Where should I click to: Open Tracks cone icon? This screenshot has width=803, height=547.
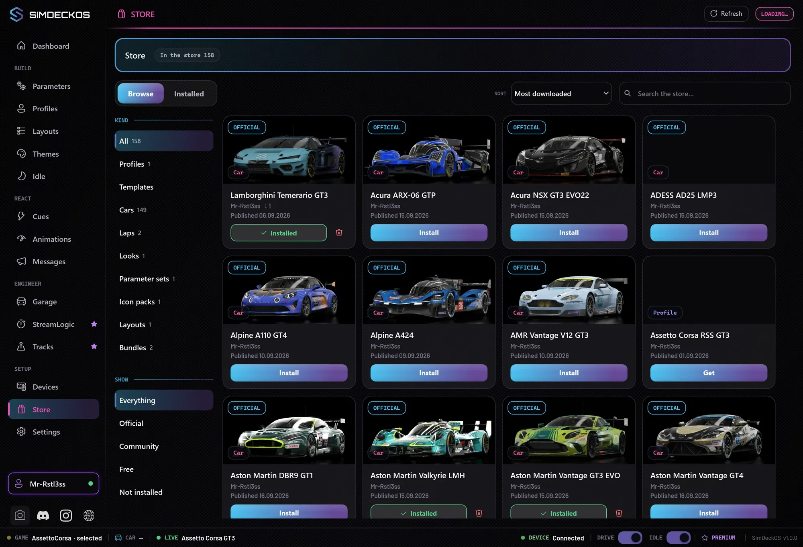tap(21, 346)
